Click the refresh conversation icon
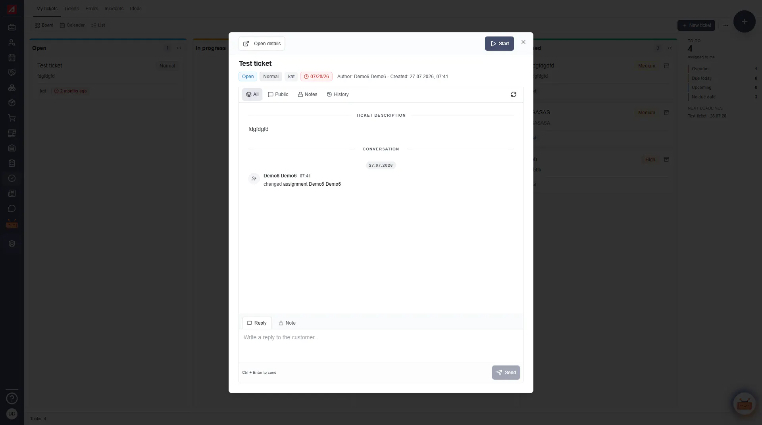This screenshot has height=425, width=762. 514,94
